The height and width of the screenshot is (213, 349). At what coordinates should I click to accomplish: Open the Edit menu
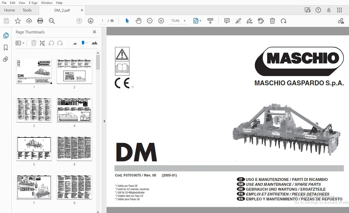pyautogui.click(x=13, y=3)
